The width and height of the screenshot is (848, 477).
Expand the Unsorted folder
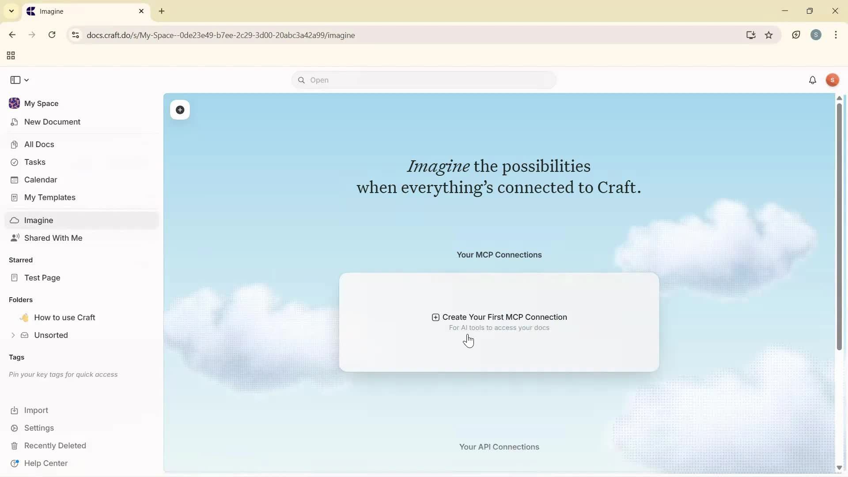pos(13,335)
